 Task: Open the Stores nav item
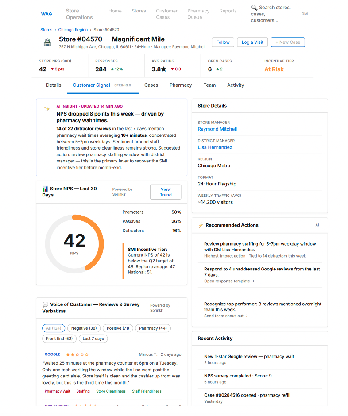coord(139,11)
